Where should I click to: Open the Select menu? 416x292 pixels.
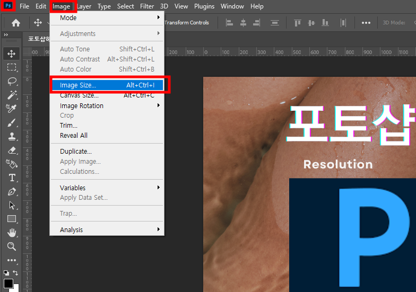click(x=125, y=6)
